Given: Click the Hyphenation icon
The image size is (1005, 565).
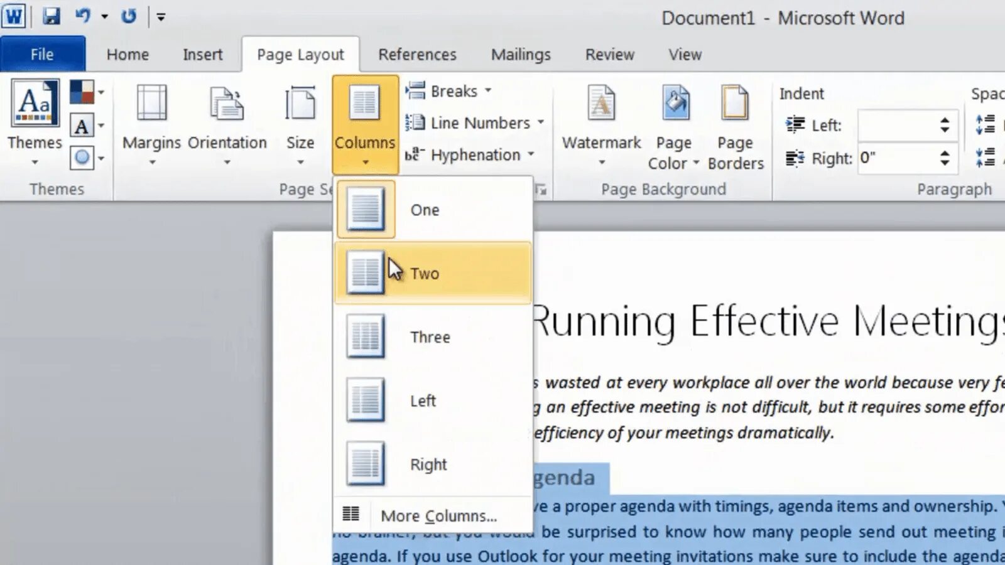Looking at the screenshot, I should point(415,154).
